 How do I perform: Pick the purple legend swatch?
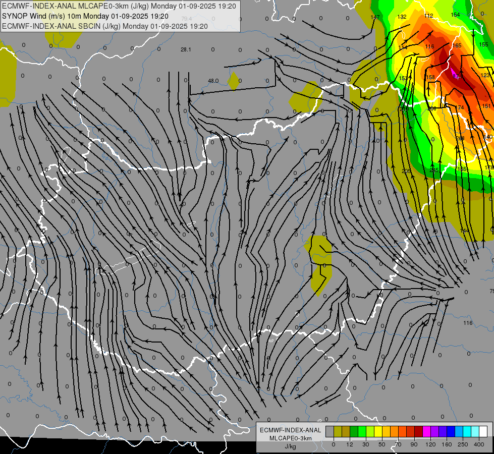pyautogui.click(x=435, y=431)
